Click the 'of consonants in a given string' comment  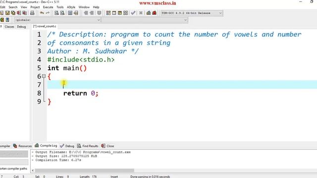(109, 43)
